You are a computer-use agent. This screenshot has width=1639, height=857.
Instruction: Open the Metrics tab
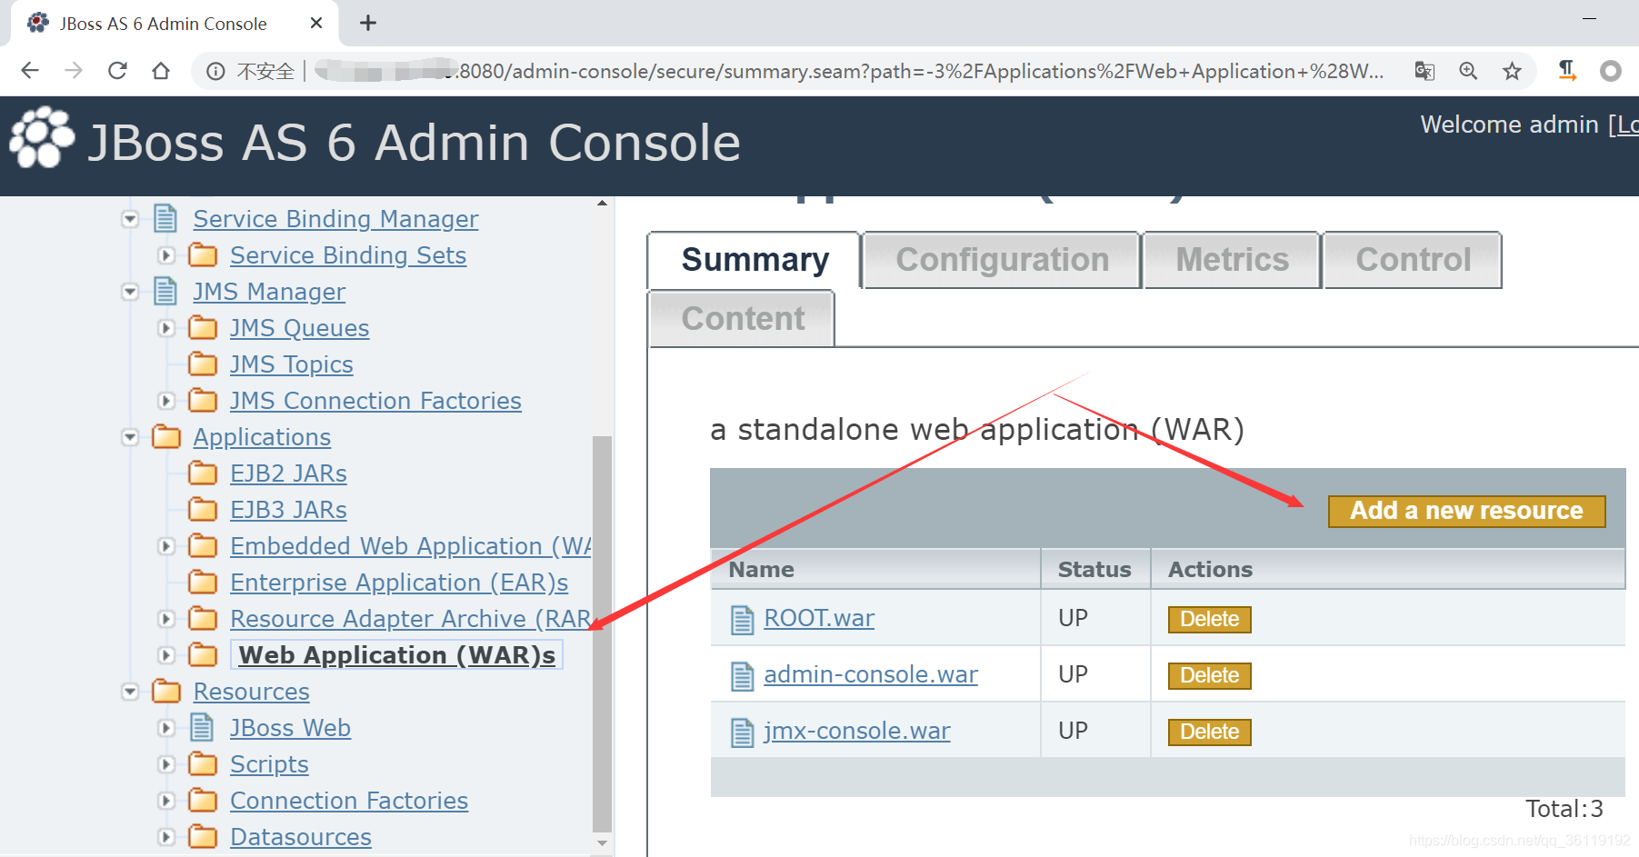1232,260
